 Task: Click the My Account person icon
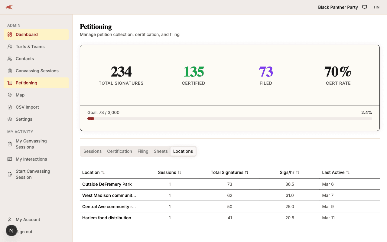click(10, 220)
